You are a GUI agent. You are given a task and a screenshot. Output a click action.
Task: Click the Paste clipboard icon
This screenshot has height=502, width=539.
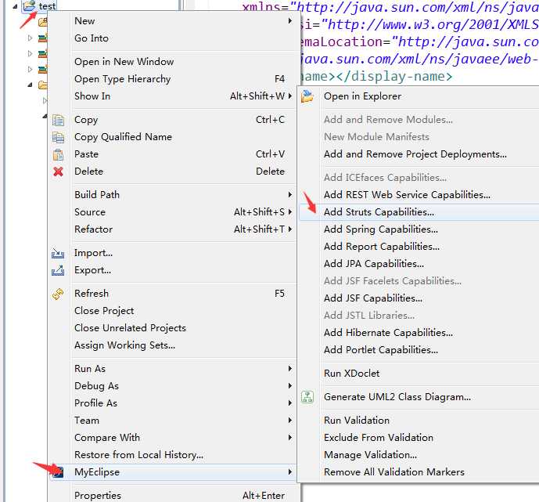click(58, 154)
